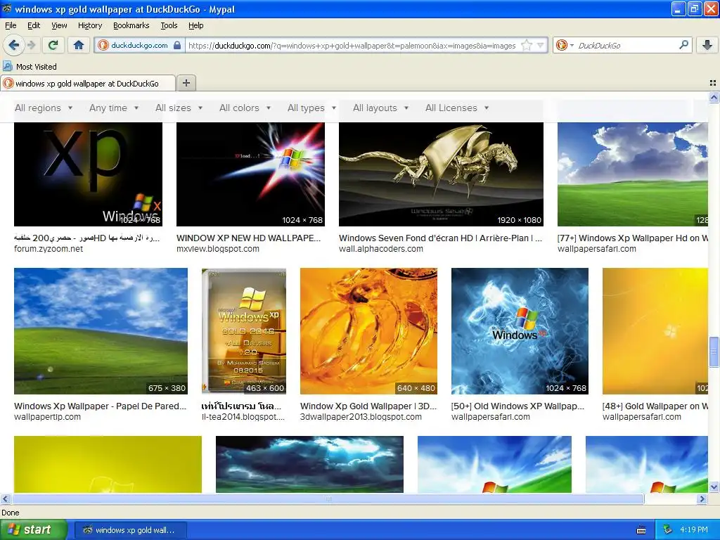The width and height of the screenshot is (720, 540).
Task: Bookmark this page with the star icon
Action: 527,45
